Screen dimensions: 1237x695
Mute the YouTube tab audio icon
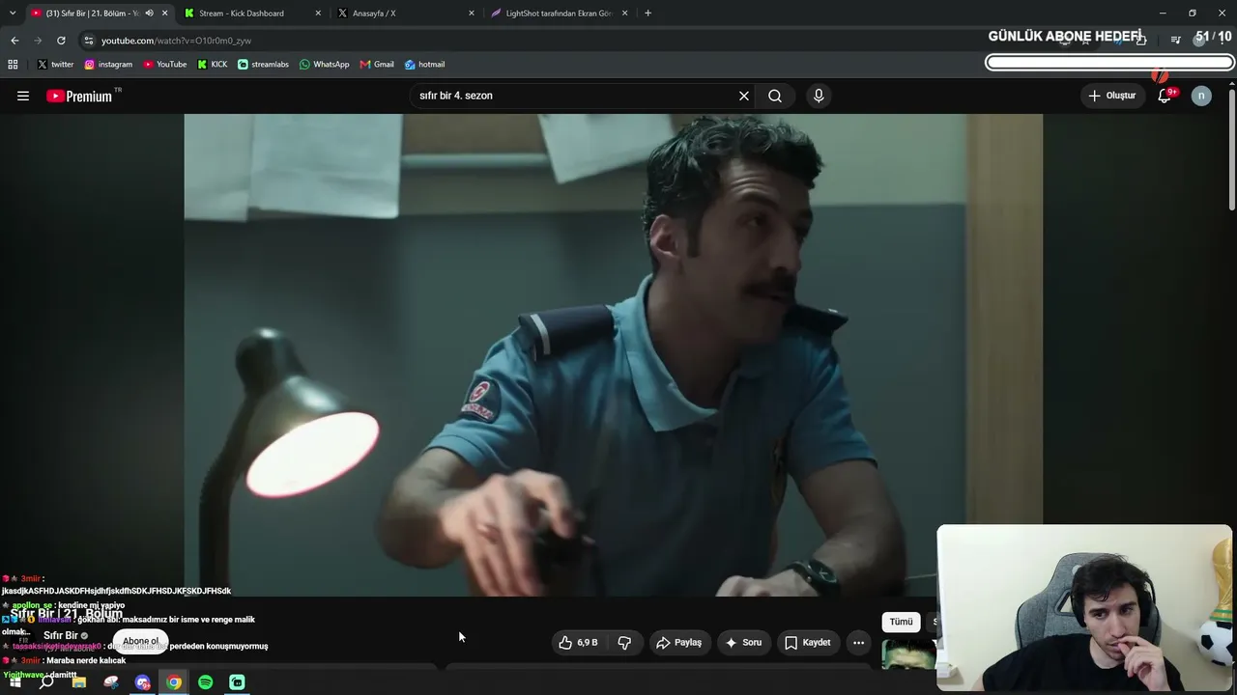pos(149,14)
